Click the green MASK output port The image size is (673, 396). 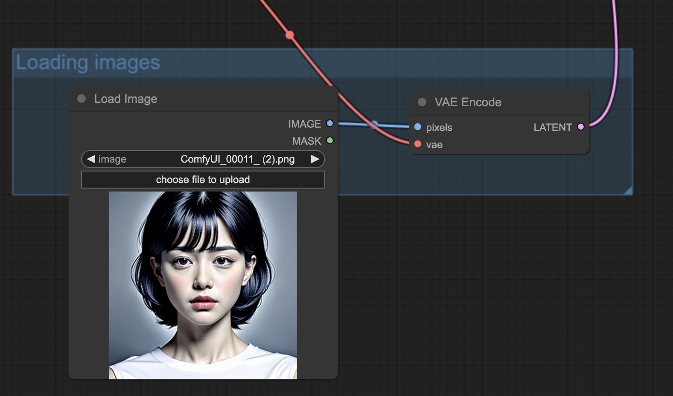pyautogui.click(x=329, y=140)
